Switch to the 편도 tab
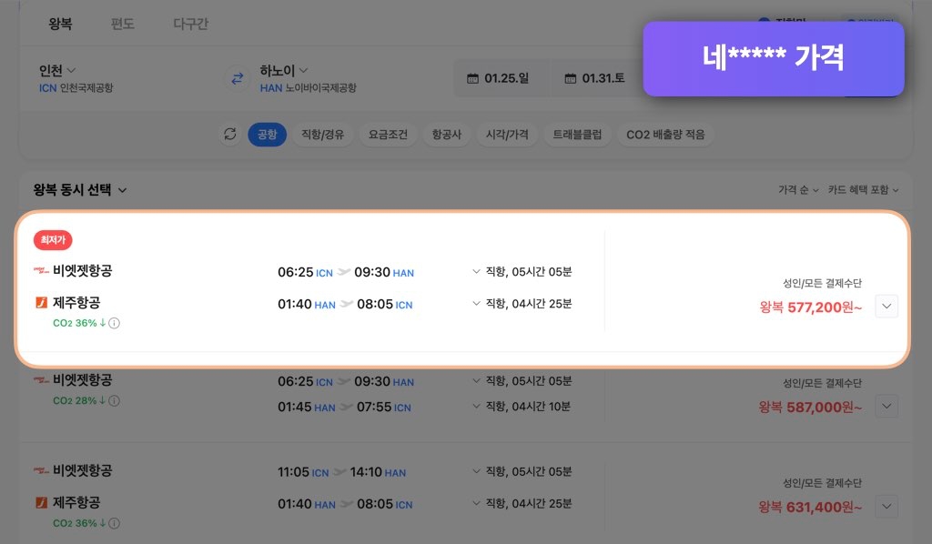The height and width of the screenshot is (544, 932). click(x=123, y=25)
